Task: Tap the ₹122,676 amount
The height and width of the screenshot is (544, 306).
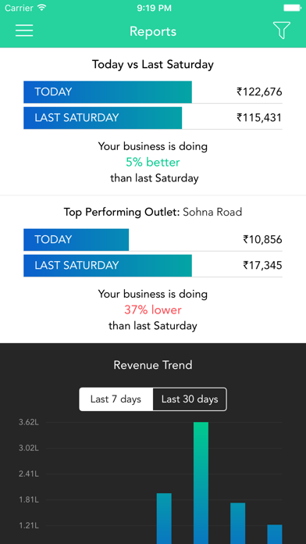Action: 259,92
